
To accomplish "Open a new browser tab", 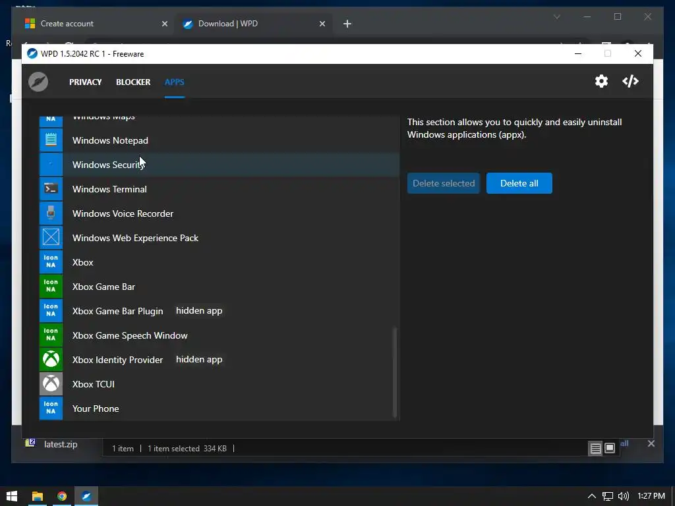I will click(347, 24).
